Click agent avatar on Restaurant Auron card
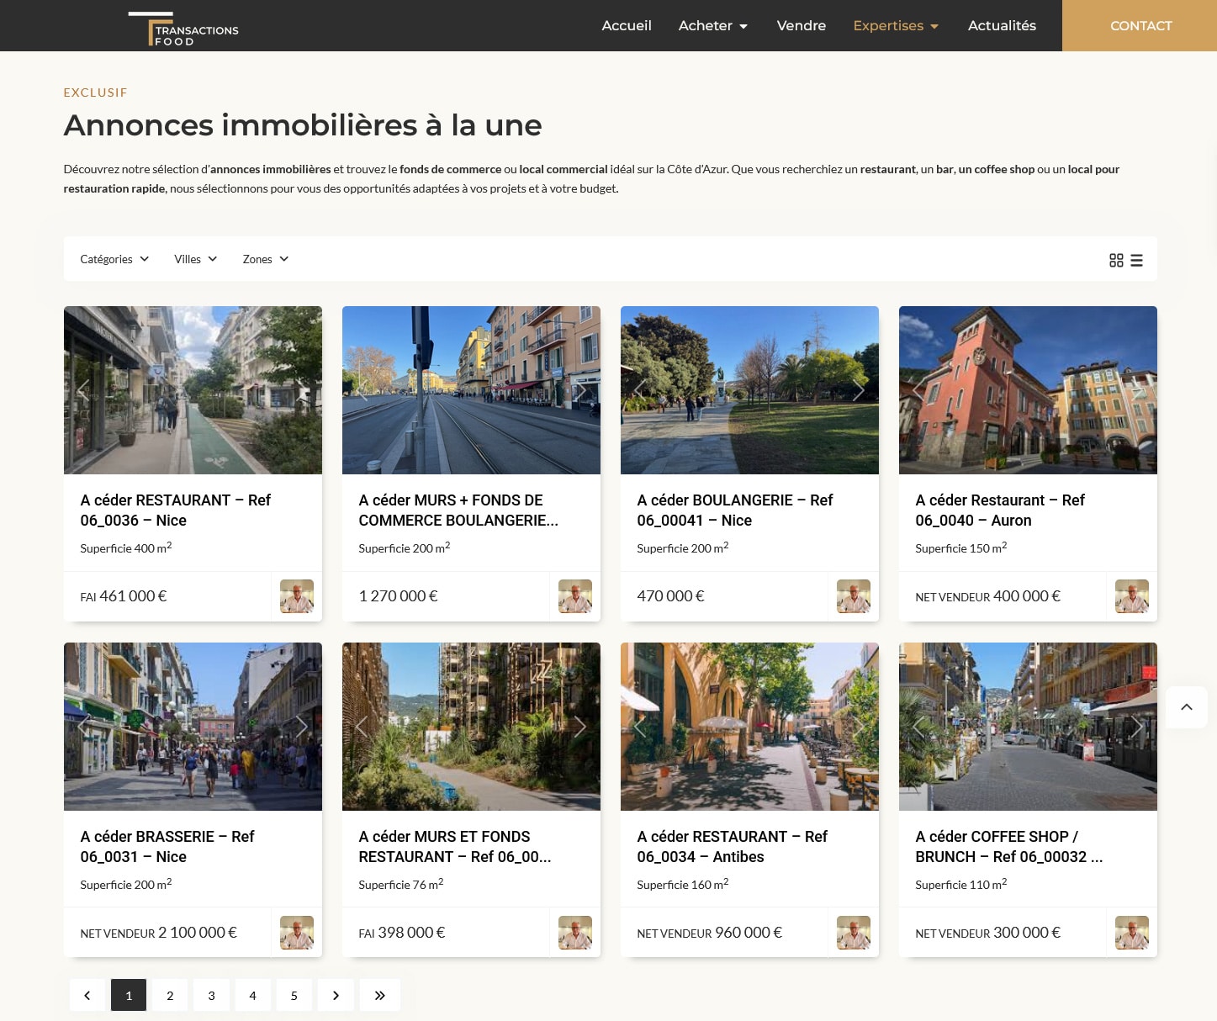 [1131, 596]
